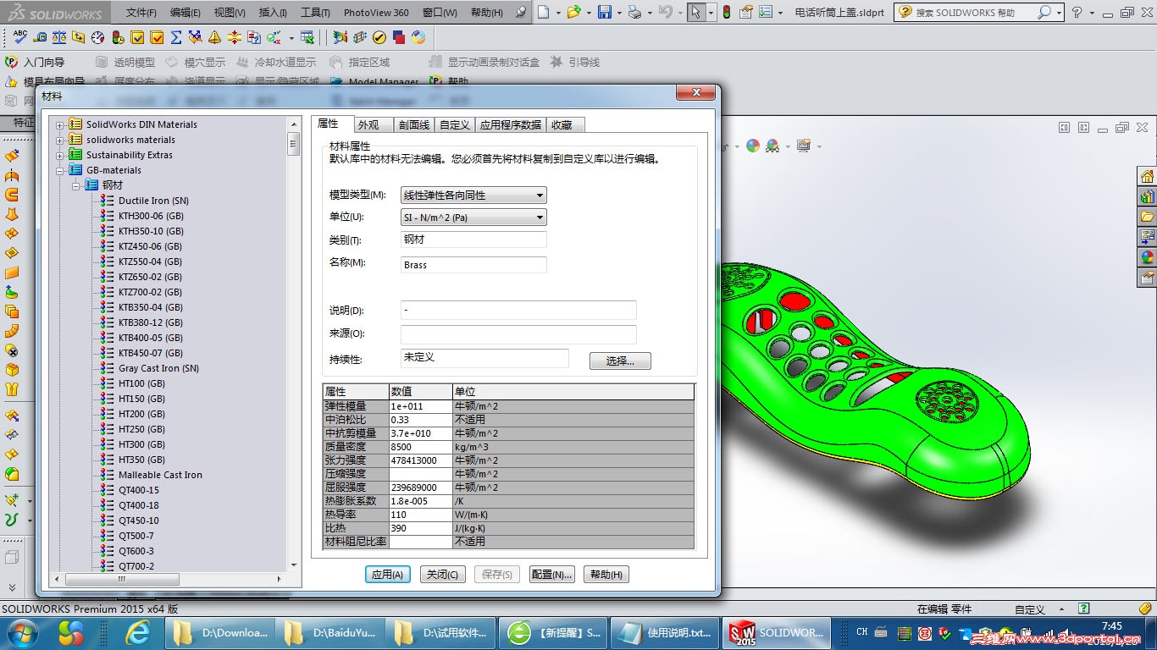Collapse the 钢材 category node
Image resolution: width=1157 pixels, height=650 pixels.
[75, 185]
